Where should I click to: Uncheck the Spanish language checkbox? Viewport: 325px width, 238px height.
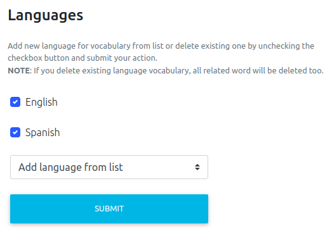click(15, 132)
